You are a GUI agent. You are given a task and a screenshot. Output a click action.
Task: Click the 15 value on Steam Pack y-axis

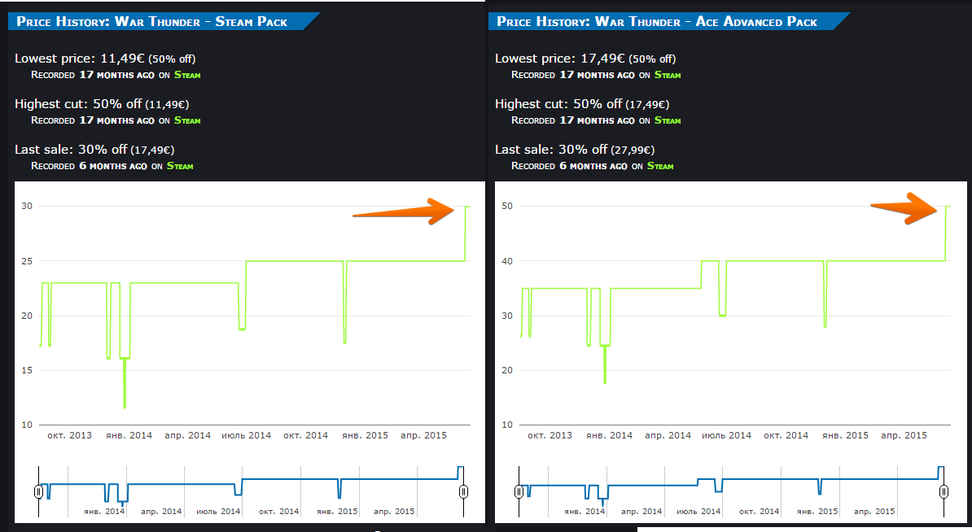[x=27, y=370]
